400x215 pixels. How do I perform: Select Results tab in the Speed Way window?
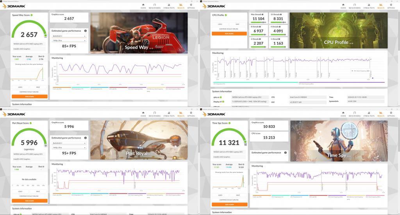pos(181,5)
